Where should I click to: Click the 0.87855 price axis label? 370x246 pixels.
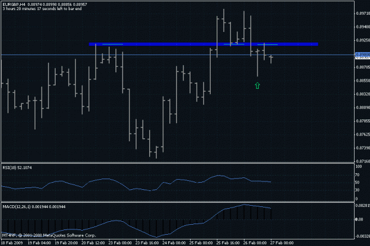tap(363, 121)
